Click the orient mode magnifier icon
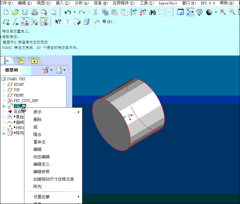 [200, 12]
